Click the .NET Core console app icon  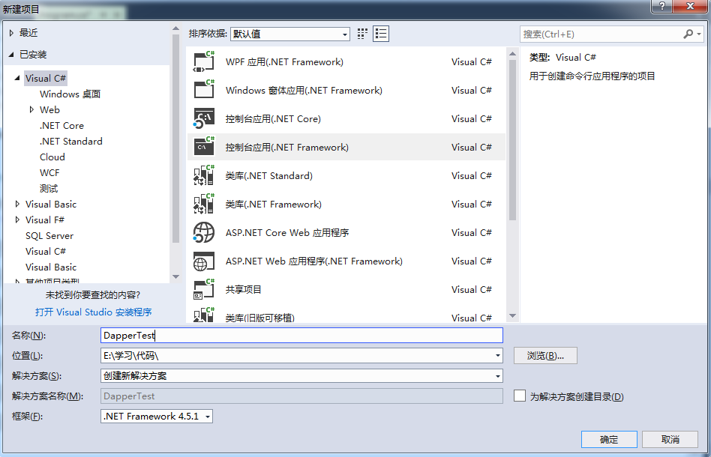point(203,118)
